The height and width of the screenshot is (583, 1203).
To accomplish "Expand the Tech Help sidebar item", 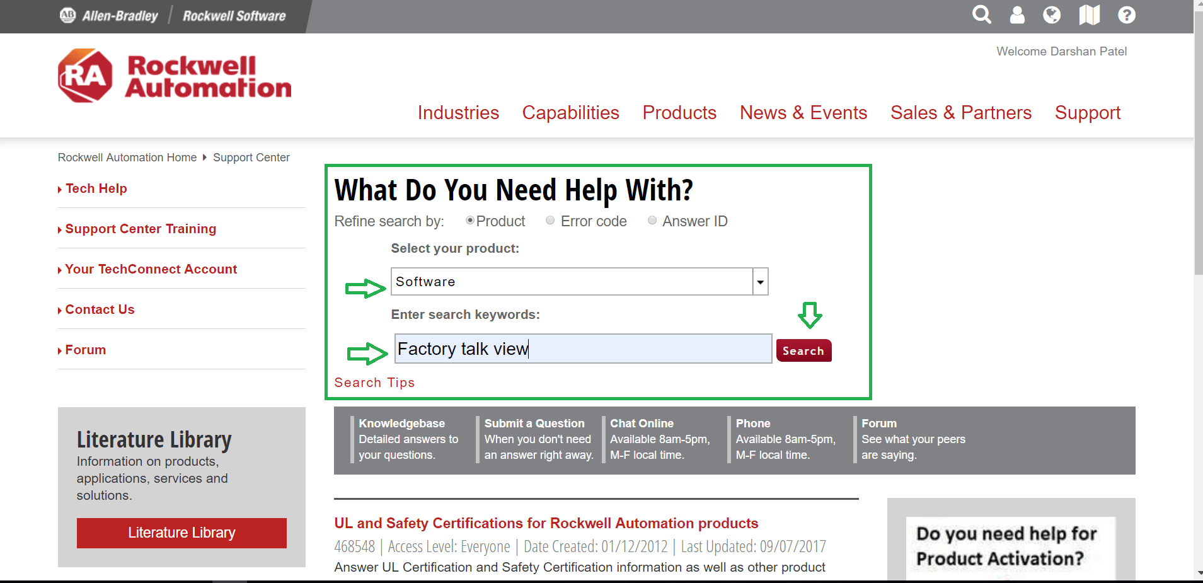I will point(96,188).
